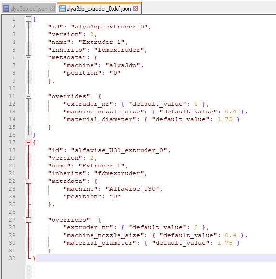The height and width of the screenshot is (279, 276).
Task: Collapse the root block at line 1
Action: pos(28,19)
